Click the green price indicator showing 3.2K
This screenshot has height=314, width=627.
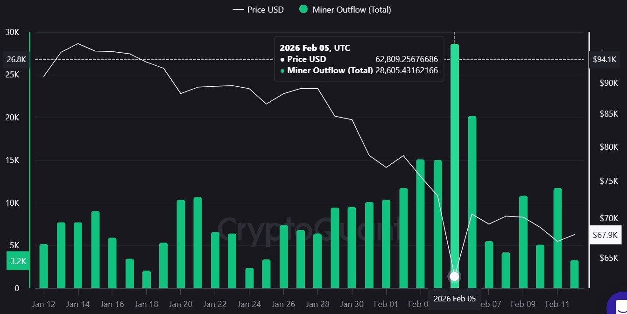click(x=17, y=261)
